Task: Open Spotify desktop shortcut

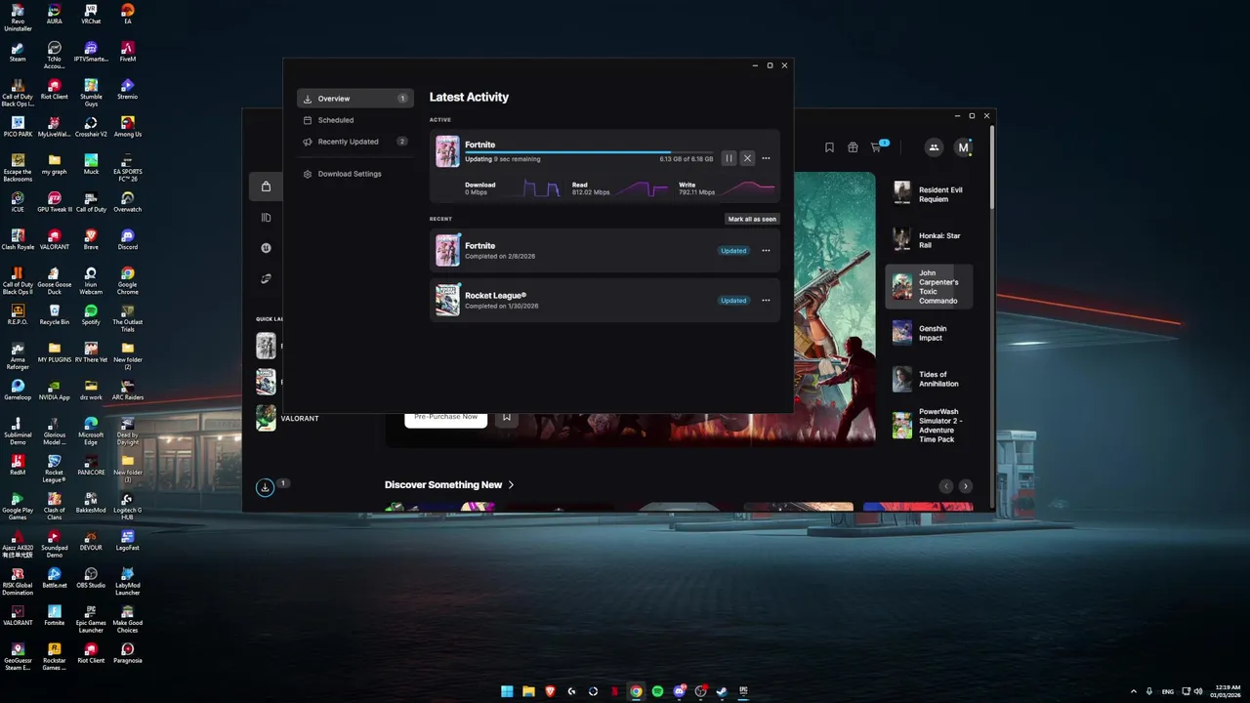Action: pyautogui.click(x=91, y=315)
